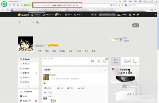Select 那年今日 in the left sidebar
159x103 pixels.
[x=28, y=78]
